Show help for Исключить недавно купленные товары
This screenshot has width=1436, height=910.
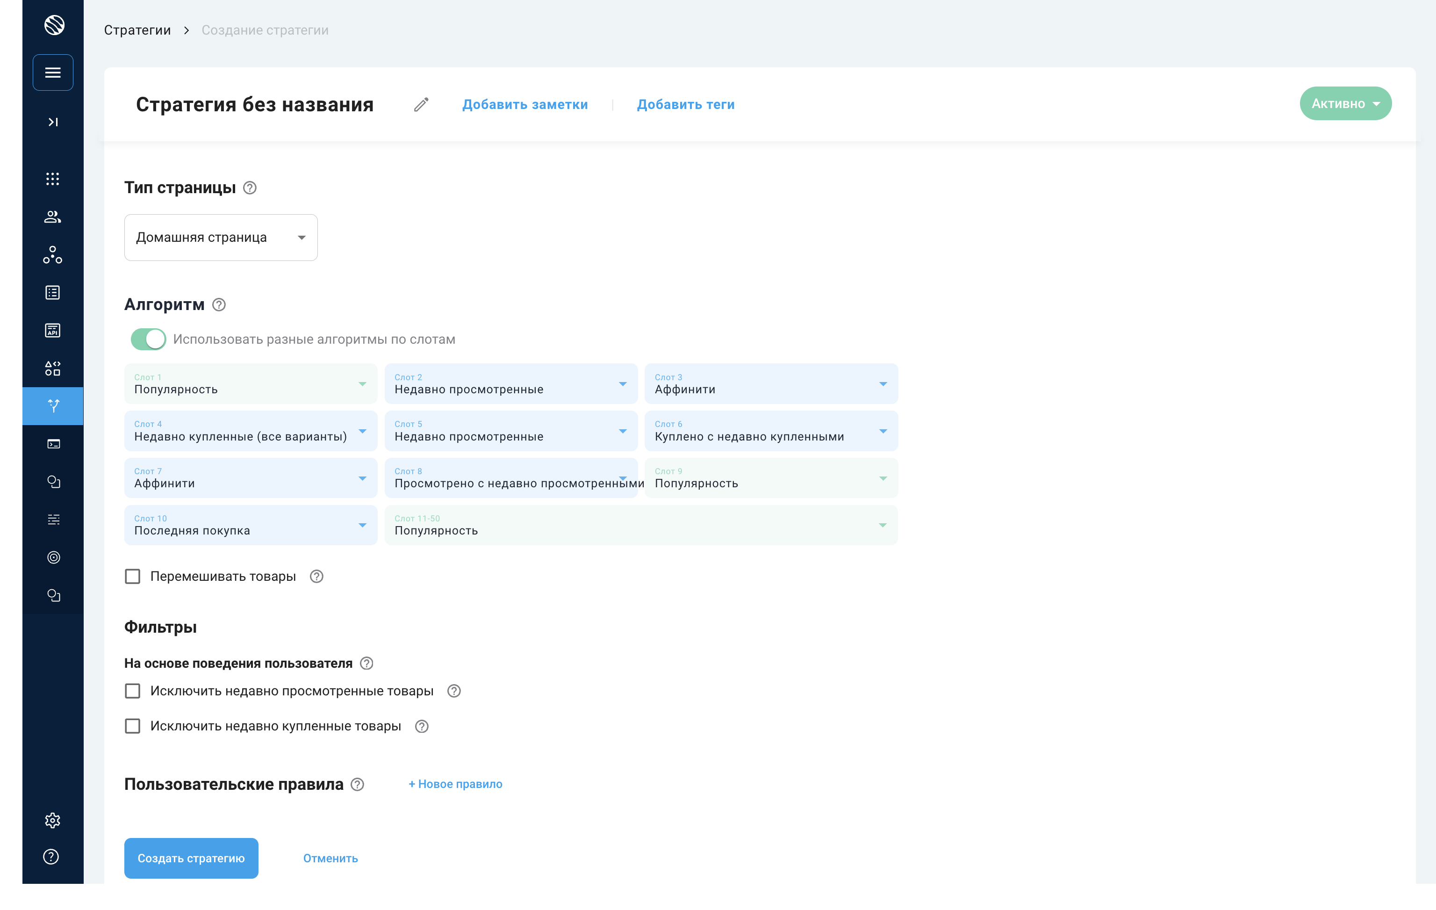tap(422, 726)
